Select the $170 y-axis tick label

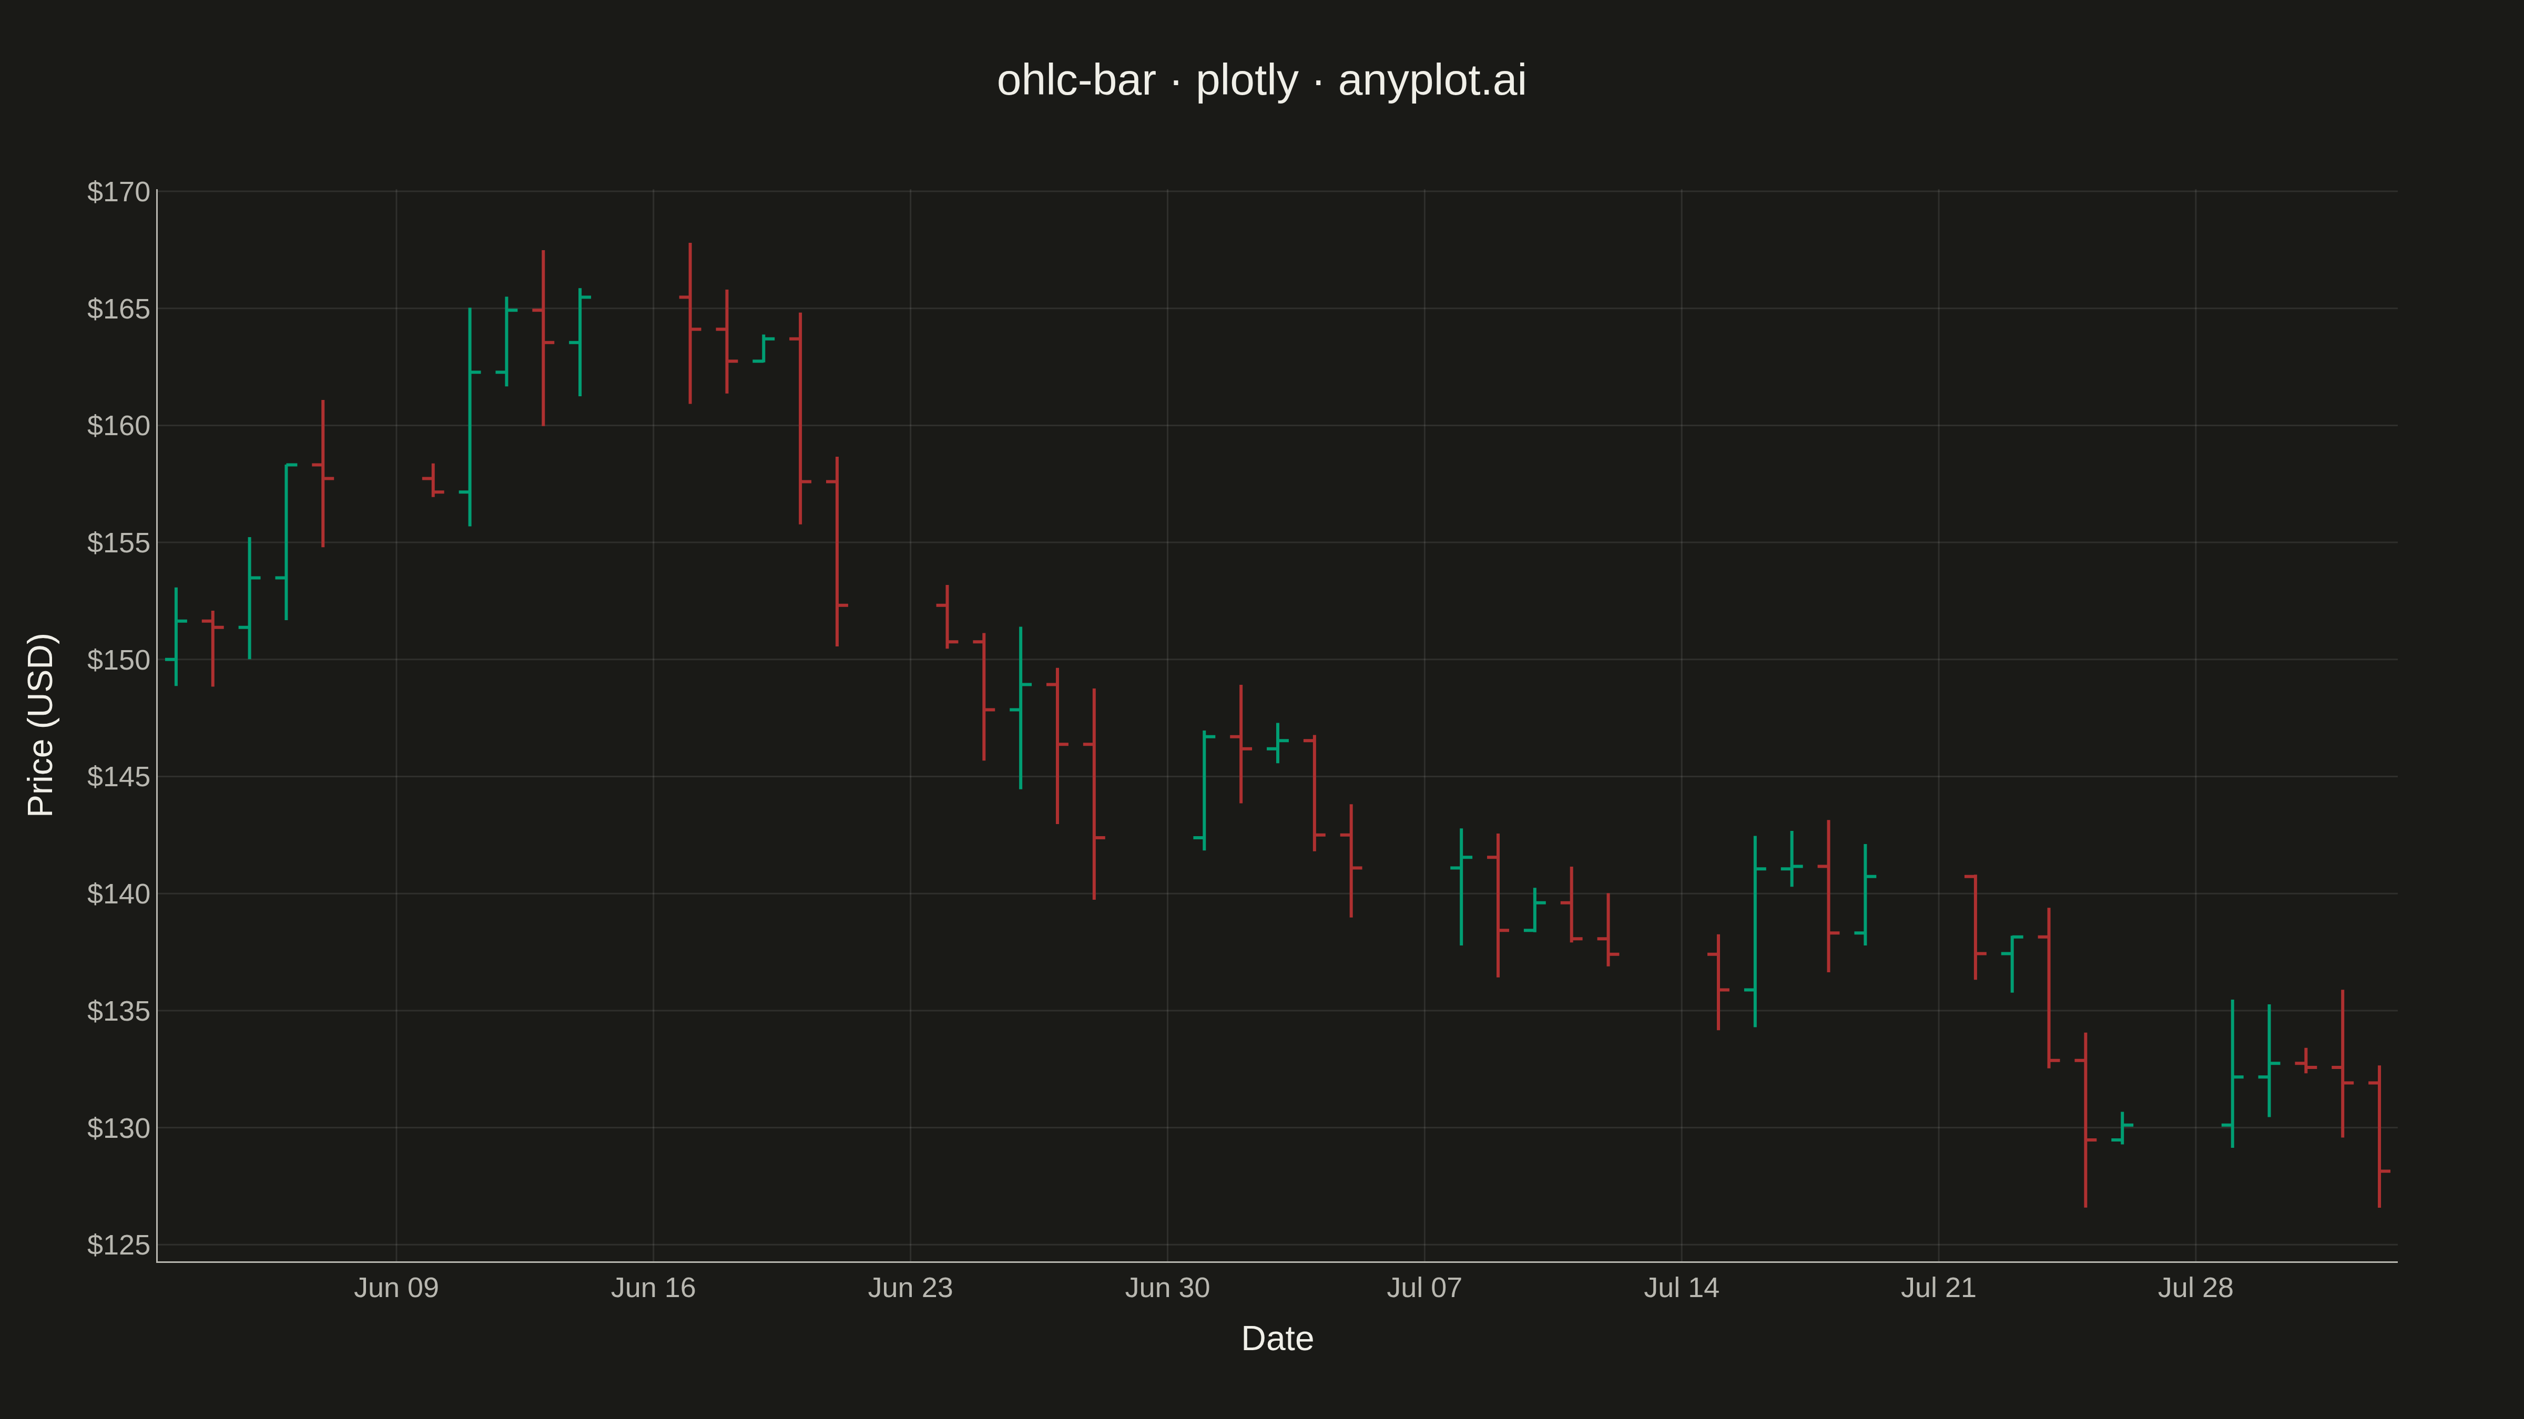click(x=118, y=192)
